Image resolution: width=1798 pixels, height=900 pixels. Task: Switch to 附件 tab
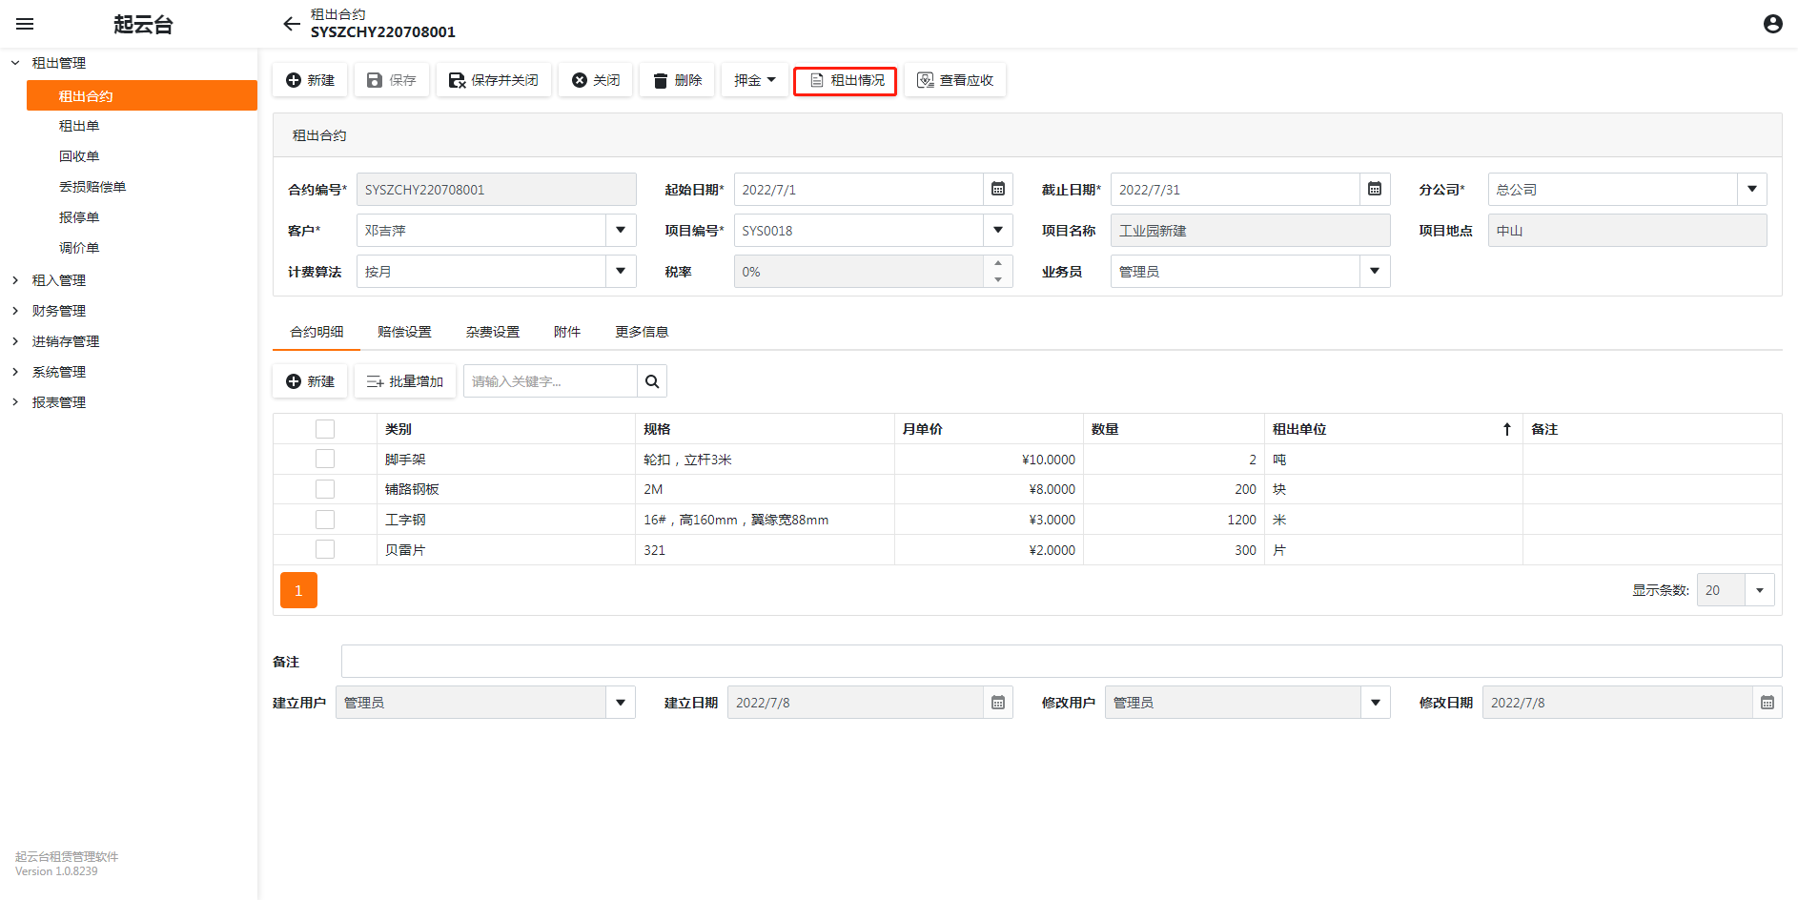tap(567, 332)
